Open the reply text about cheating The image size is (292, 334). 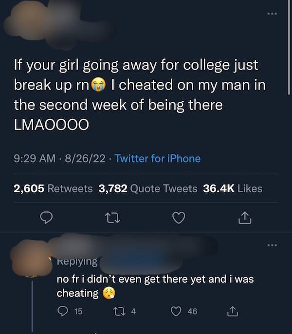click(x=155, y=286)
